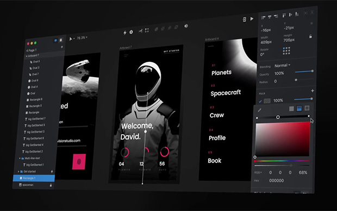
Task: Click the export icon beside play
Action: [x=245, y=20]
